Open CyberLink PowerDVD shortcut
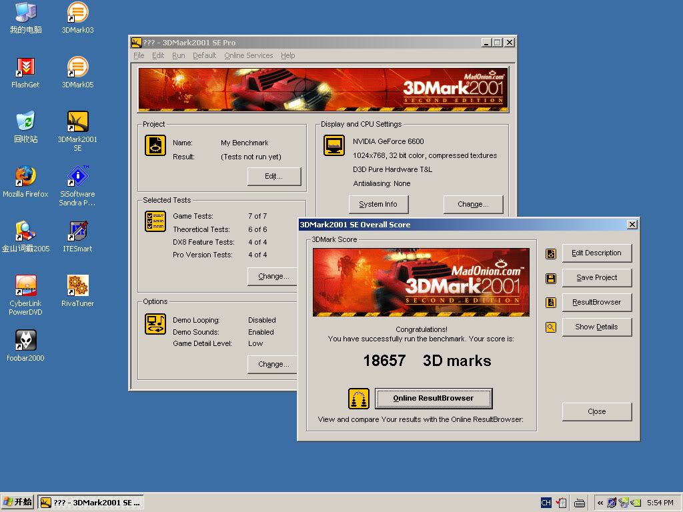The height and width of the screenshot is (512, 683). 26,295
